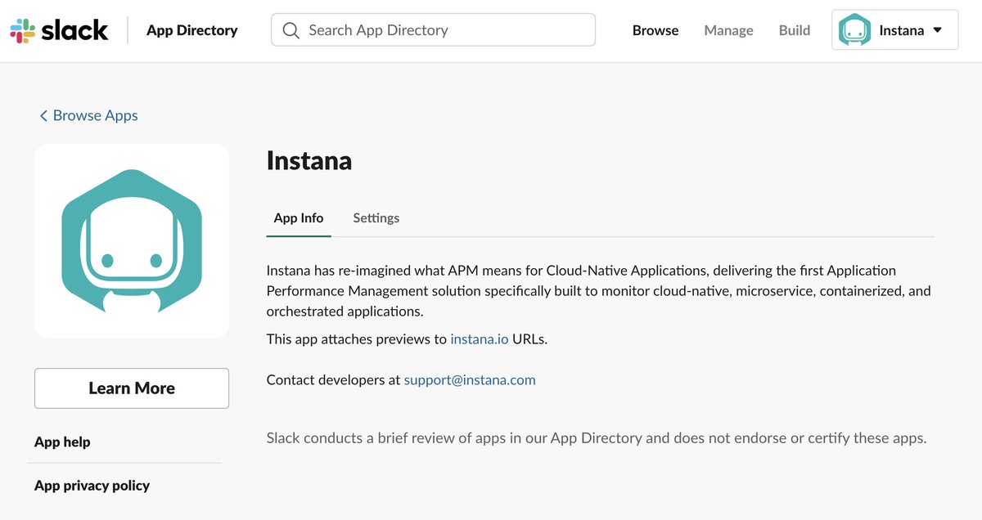Viewport: 982px width, 520px height.
Task: Open the App help link
Action: [x=62, y=442]
